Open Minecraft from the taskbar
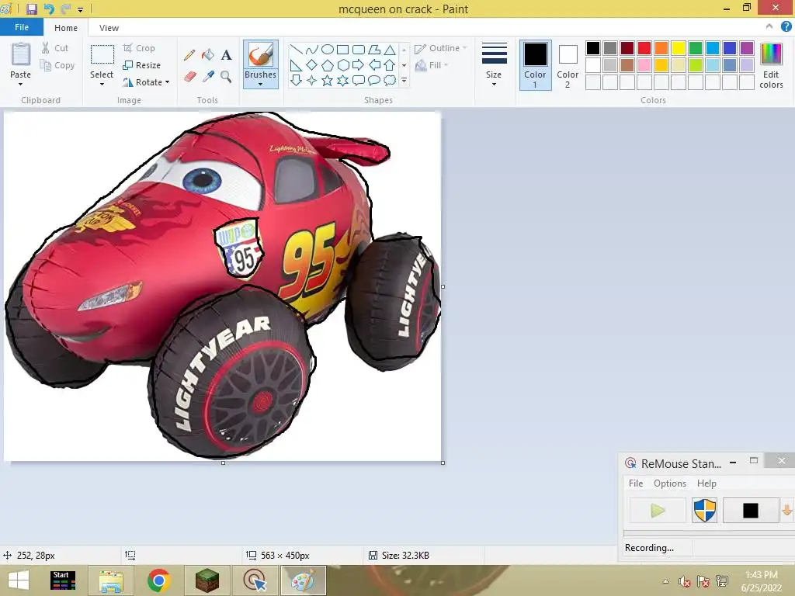The height and width of the screenshot is (596, 795). click(207, 580)
